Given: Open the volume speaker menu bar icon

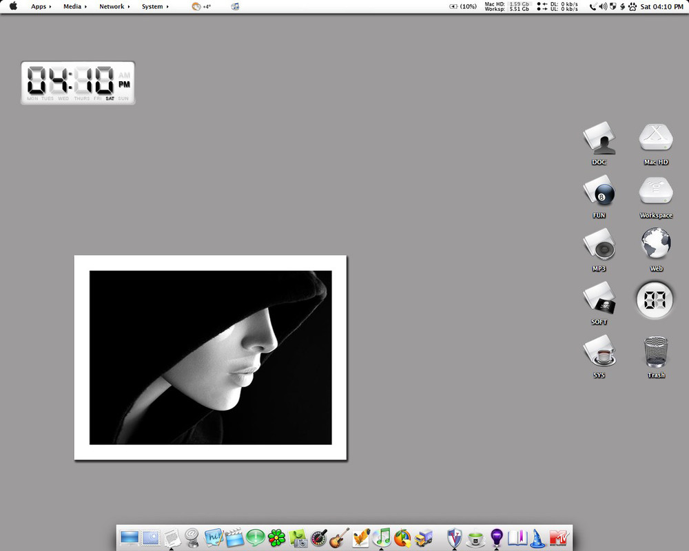Looking at the screenshot, I should (x=603, y=7).
